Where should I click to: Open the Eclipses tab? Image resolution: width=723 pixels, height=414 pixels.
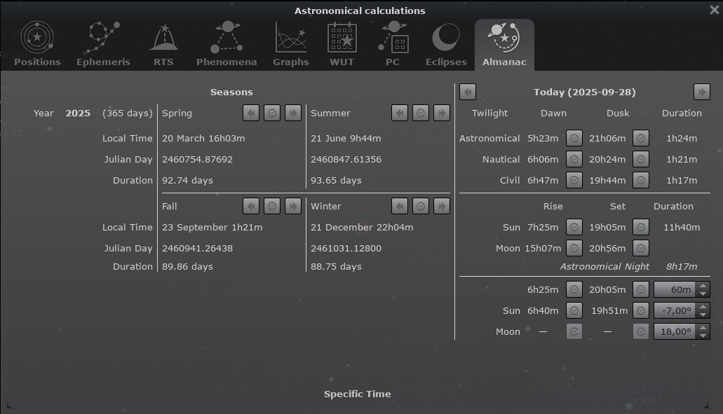coord(446,45)
